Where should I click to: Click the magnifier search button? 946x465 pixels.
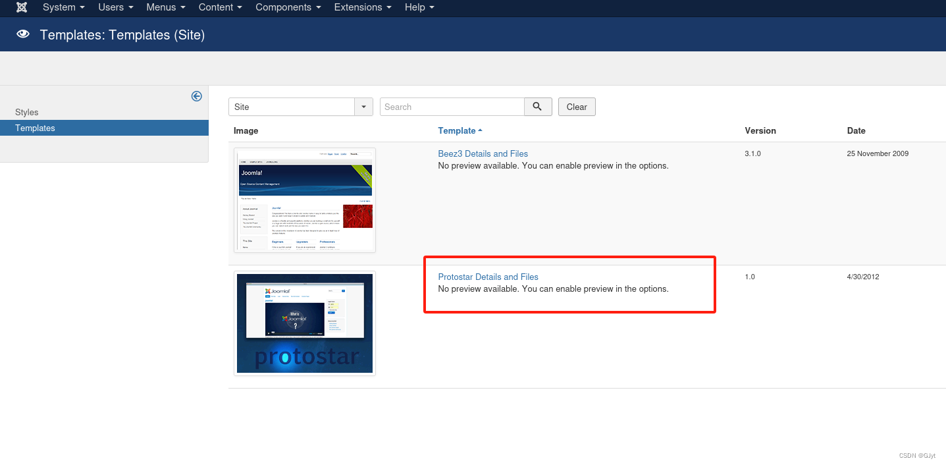538,107
